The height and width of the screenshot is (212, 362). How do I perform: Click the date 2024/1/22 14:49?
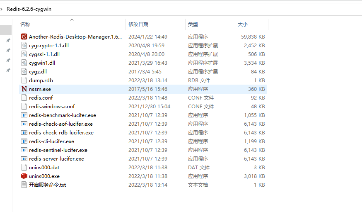click(148, 37)
